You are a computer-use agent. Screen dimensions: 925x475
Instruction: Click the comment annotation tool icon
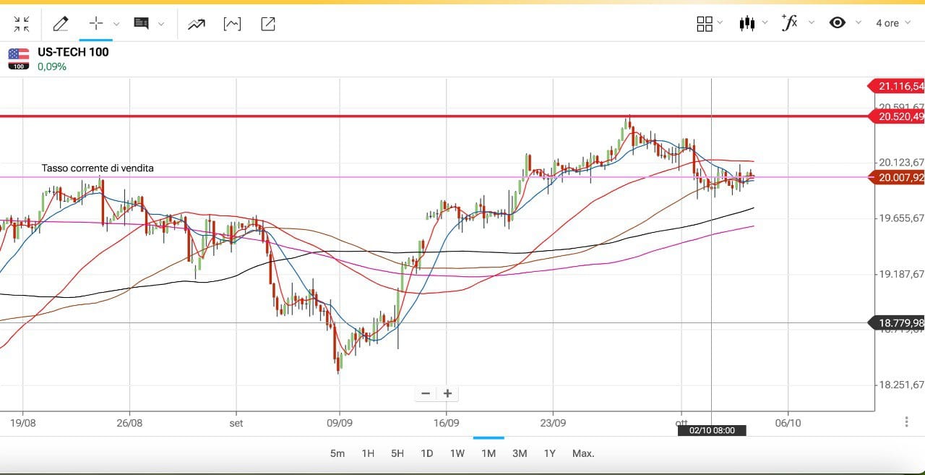[x=142, y=24]
